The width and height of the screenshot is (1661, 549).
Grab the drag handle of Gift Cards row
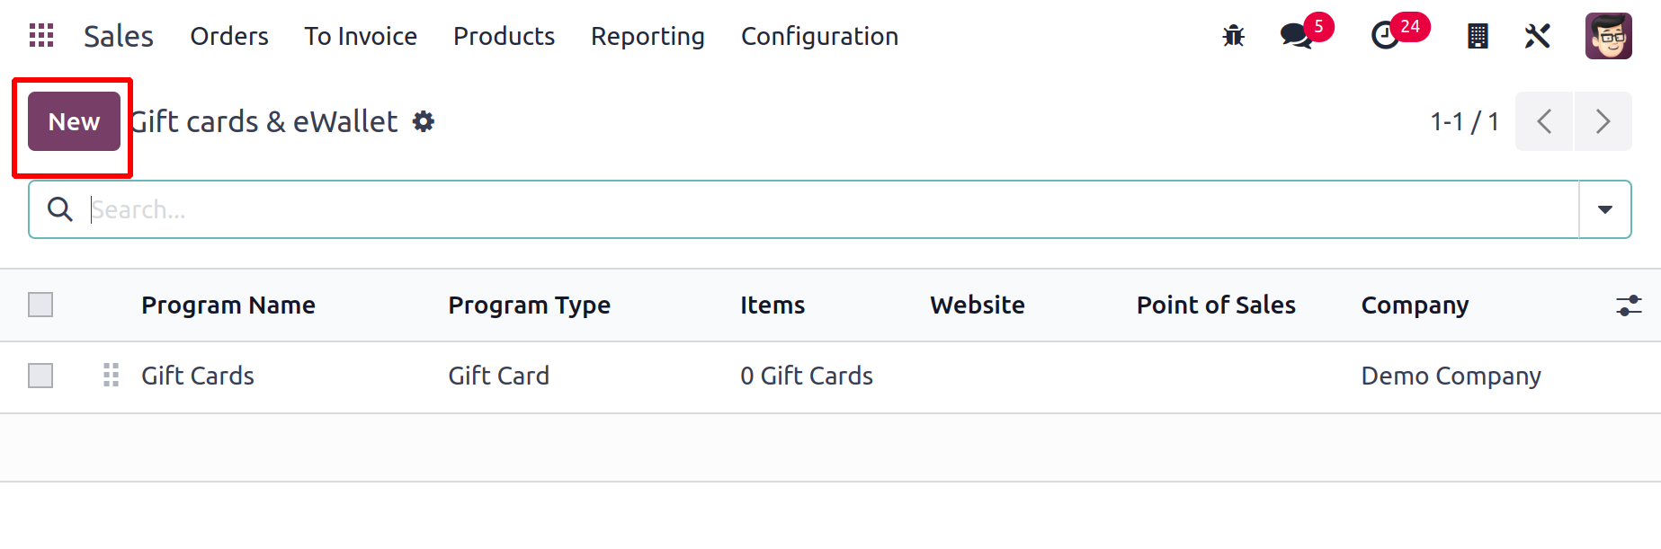pyautogui.click(x=111, y=375)
